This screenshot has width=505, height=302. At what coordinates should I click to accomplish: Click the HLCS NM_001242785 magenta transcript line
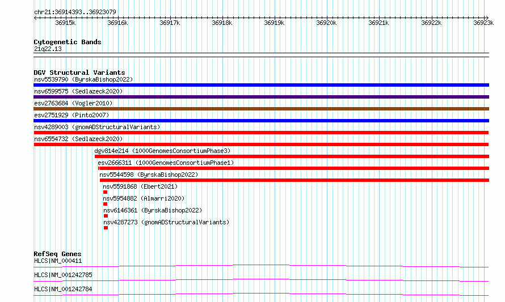[261, 280]
